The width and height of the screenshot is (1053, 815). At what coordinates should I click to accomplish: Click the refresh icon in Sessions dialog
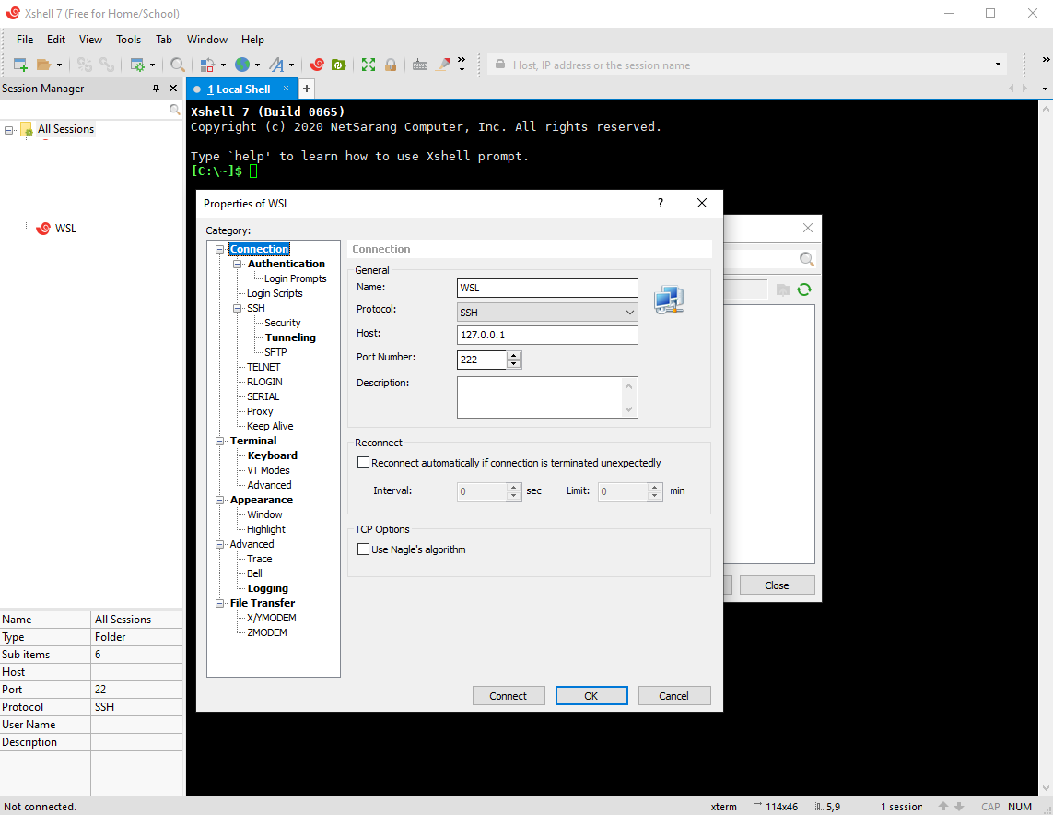[x=804, y=289]
